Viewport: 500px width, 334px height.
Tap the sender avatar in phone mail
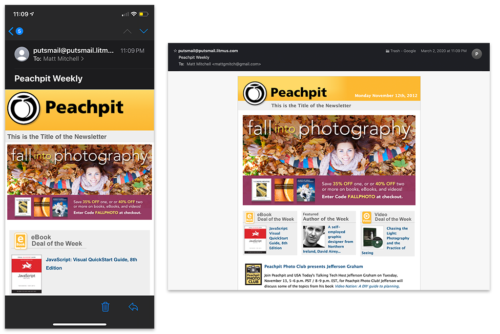coord(22,54)
